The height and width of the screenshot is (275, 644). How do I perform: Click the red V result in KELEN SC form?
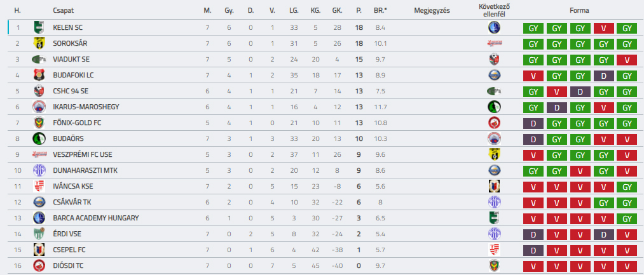(x=604, y=28)
